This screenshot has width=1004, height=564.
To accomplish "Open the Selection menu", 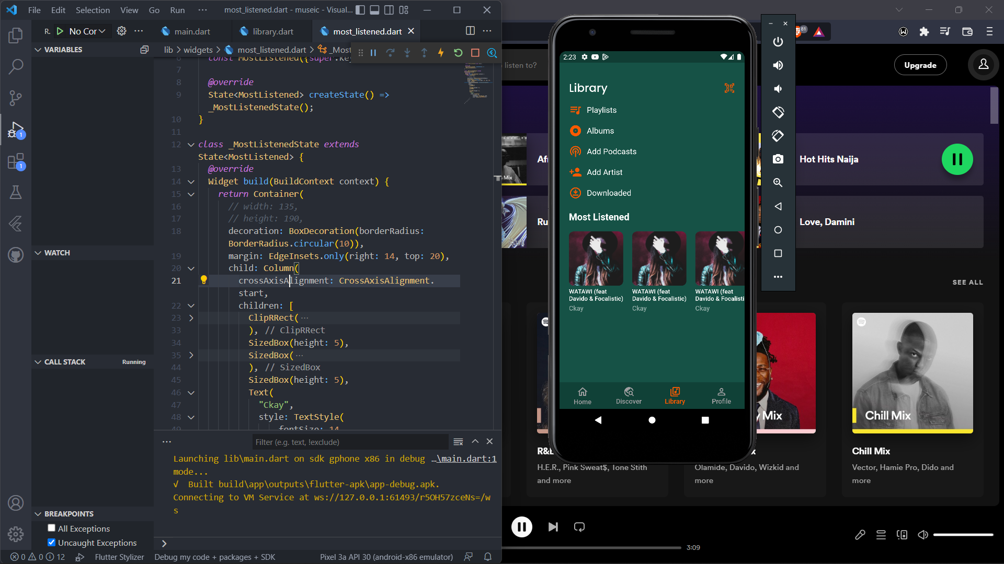I will pos(93,10).
